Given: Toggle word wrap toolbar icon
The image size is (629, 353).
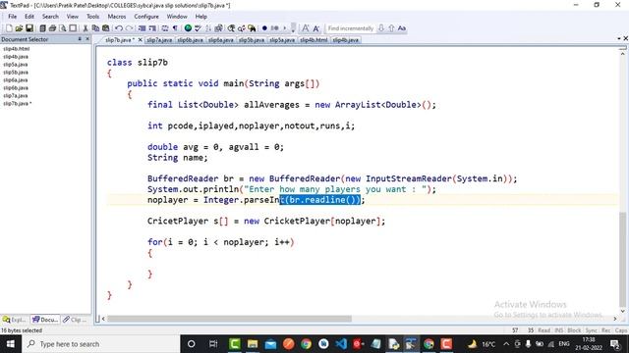Looking at the screenshot, I should click(165, 28).
